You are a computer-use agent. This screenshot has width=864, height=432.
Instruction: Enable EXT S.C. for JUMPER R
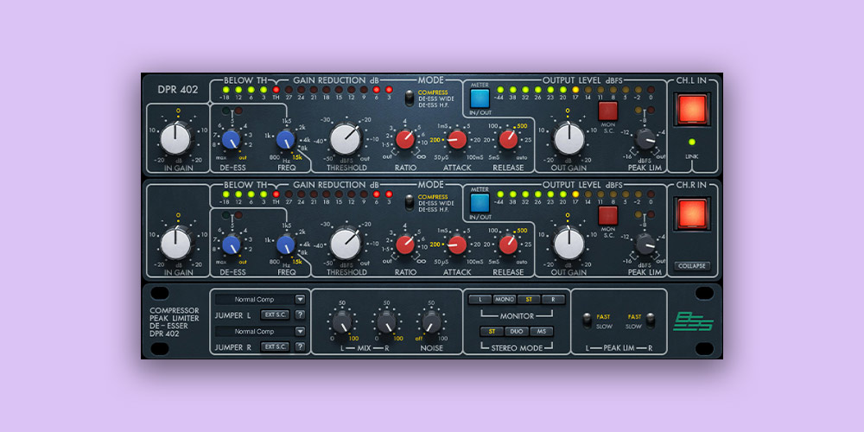(275, 346)
